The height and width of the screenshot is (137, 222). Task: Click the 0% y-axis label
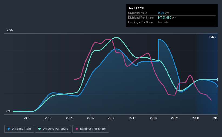(8, 111)
